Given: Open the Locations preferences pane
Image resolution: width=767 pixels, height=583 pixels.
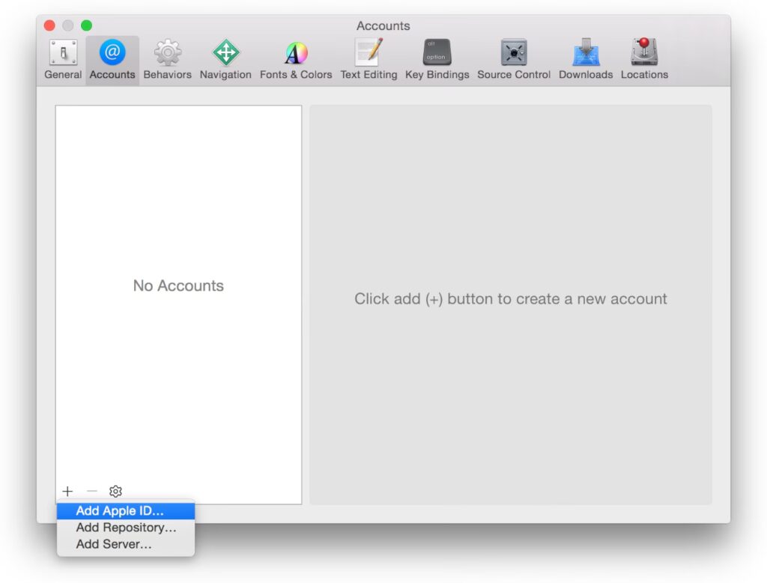Looking at the screenshot, I should (x=644, y=59).
